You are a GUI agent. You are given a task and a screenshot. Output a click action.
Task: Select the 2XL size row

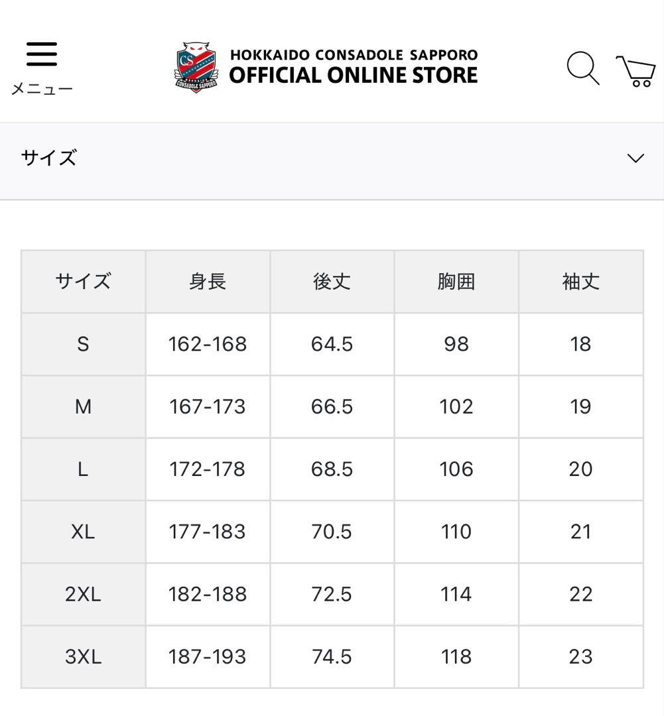coord(83,594)
